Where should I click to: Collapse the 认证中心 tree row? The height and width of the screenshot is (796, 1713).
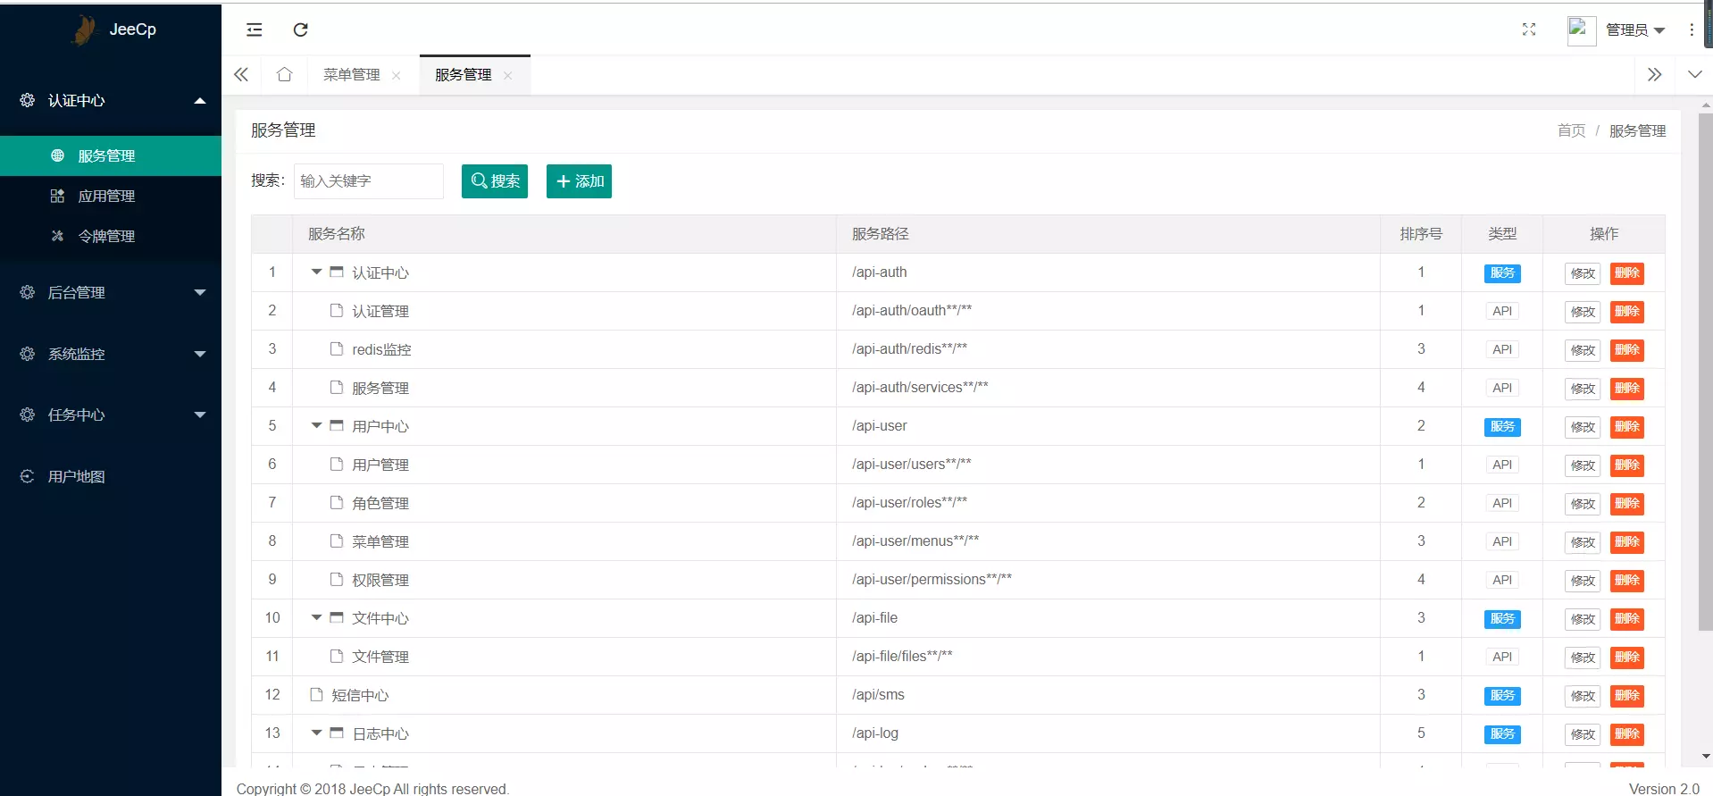[x=316, y=272]
